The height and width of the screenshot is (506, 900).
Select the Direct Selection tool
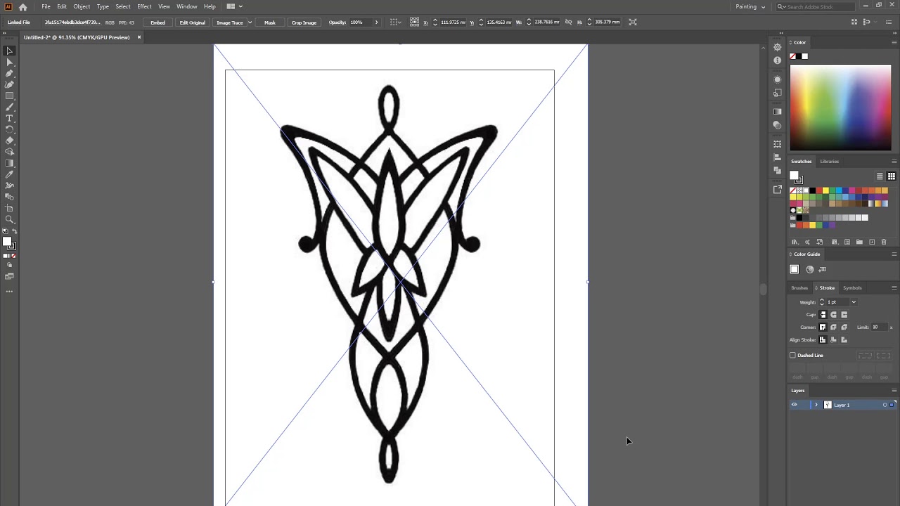click(x=10, y=63)
